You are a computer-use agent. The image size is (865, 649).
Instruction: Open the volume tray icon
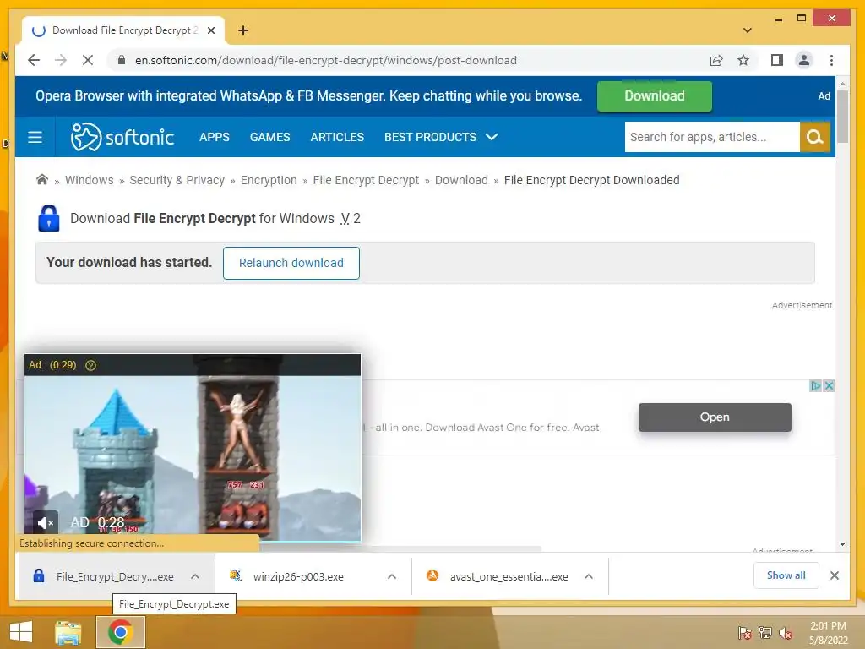tap(785, 633)
